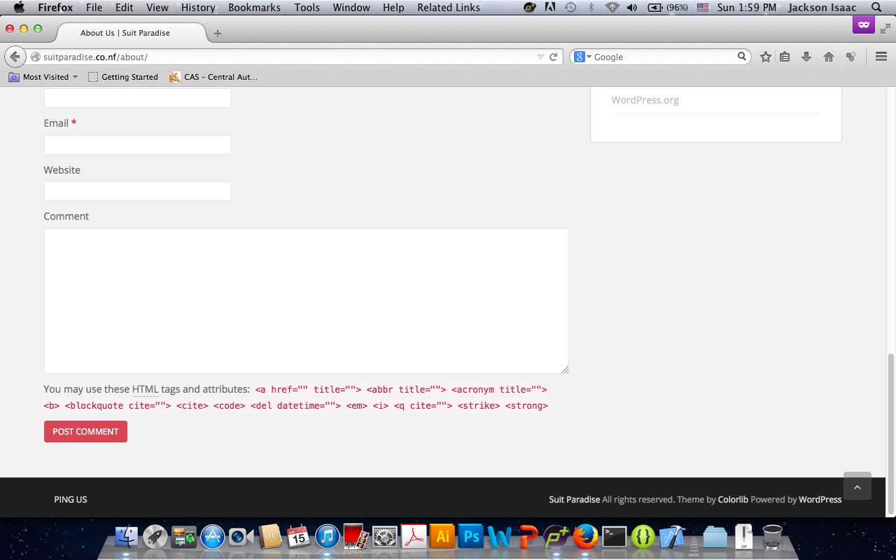The width and height of the screenshot is (896, 560).
Task: Open the Colorlib link in footer
Action: click(x=733, y=499)
